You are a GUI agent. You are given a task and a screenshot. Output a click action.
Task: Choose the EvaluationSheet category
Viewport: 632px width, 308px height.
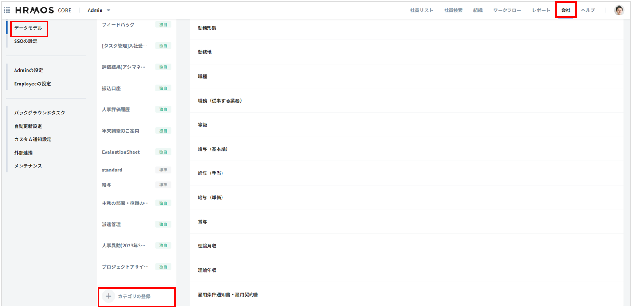pos(121,152)
